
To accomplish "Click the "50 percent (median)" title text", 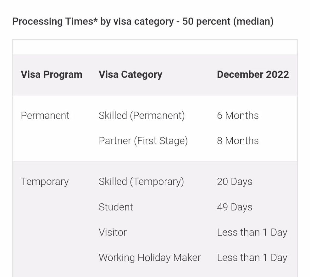I will point(228,21).
